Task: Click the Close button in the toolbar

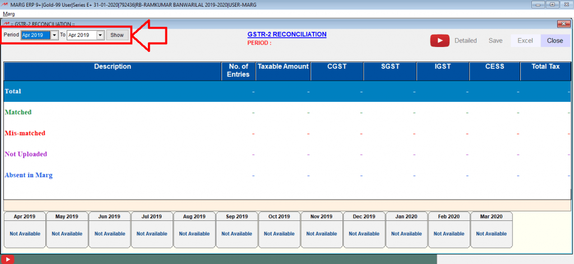Action: coord(555,40)
